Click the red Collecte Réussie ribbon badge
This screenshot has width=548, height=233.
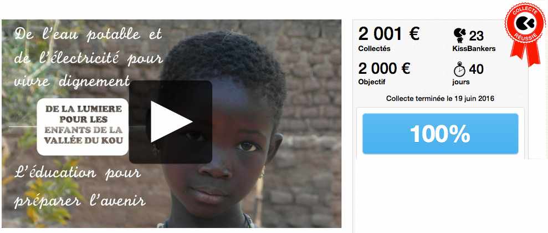[525, 33]
